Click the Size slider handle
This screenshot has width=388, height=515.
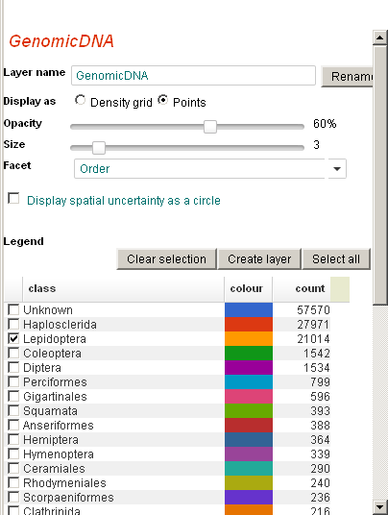pyautogui.click(x=99, y=148)
